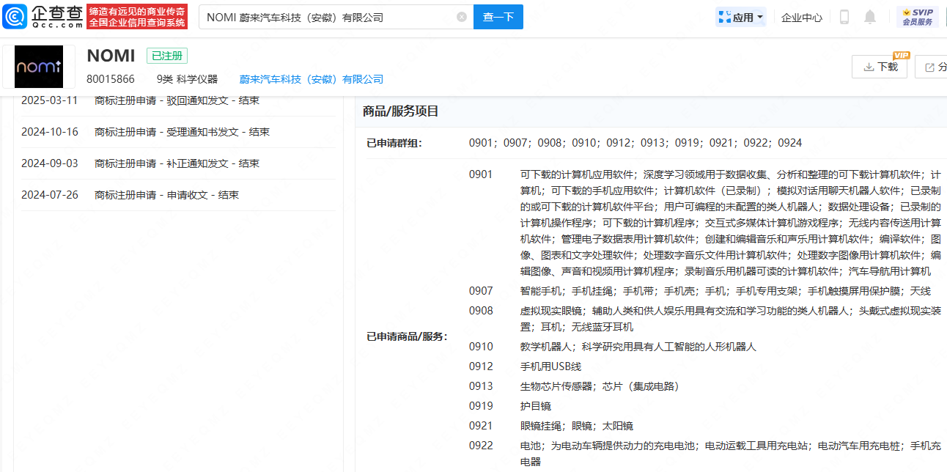Open the notification bell
Screen dimensions: 947x472
[870, 17]
